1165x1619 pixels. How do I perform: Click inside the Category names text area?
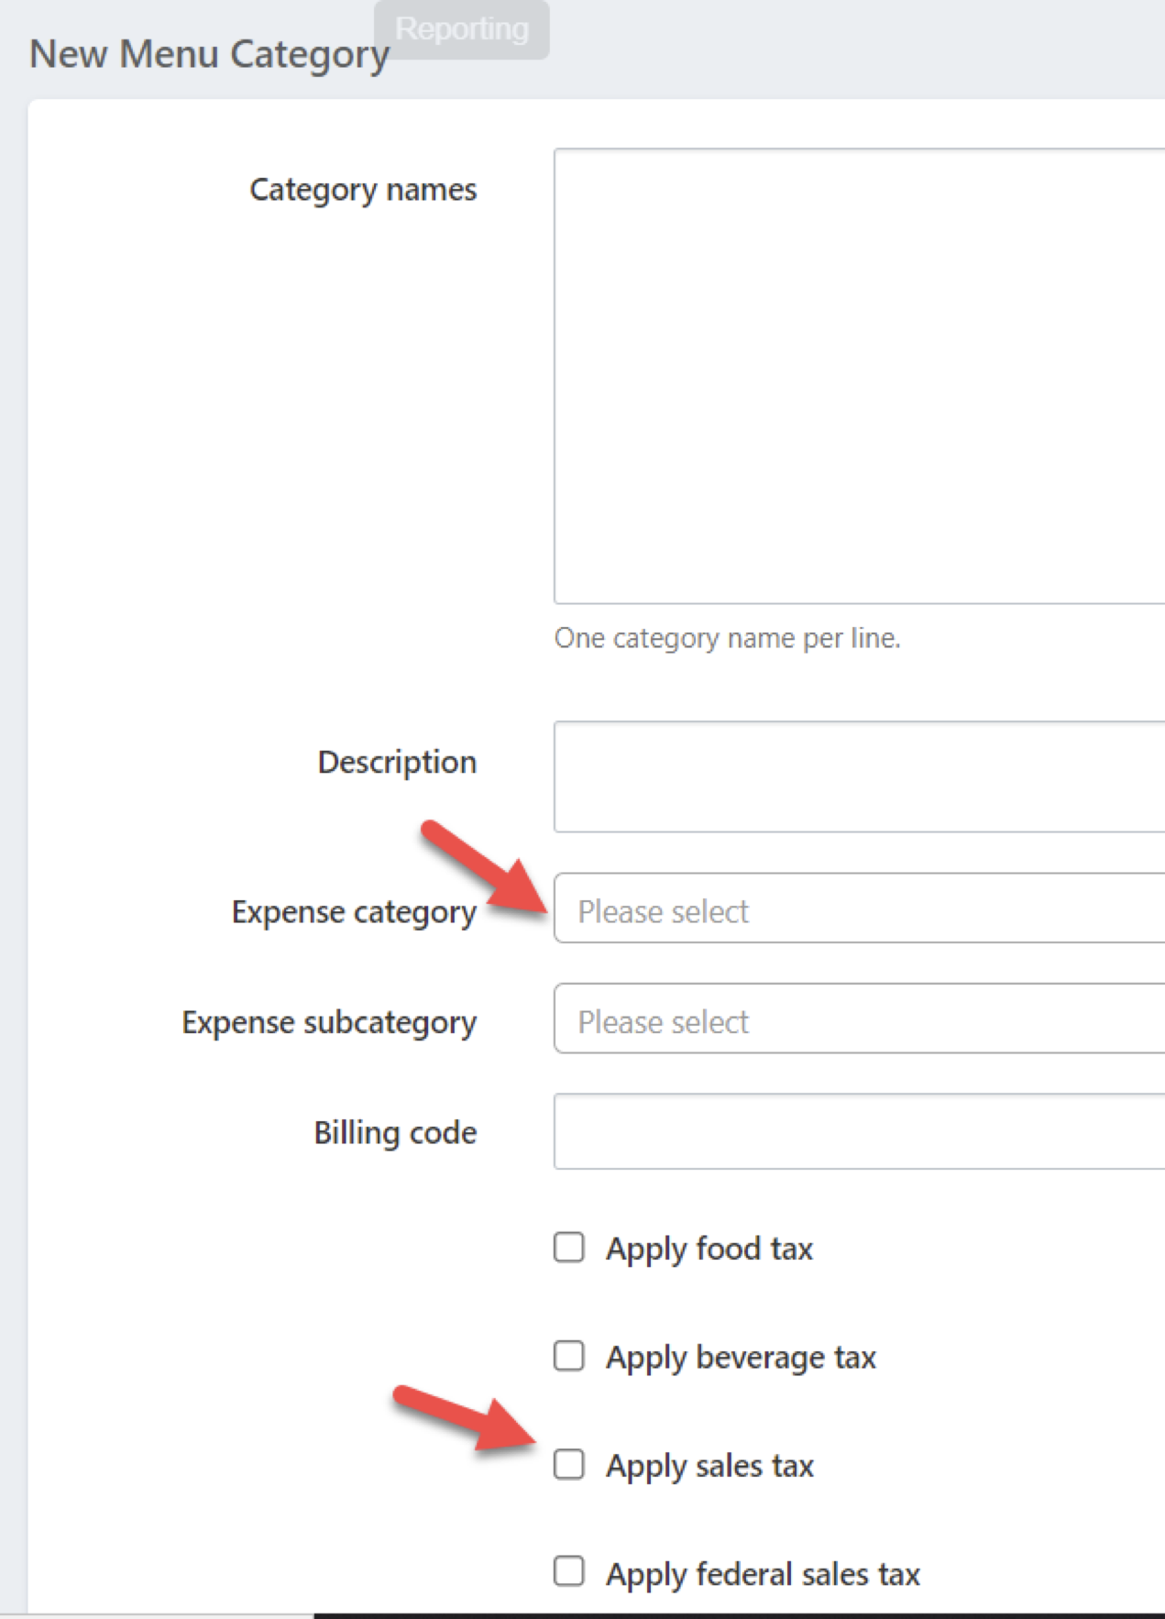point(858,376)
